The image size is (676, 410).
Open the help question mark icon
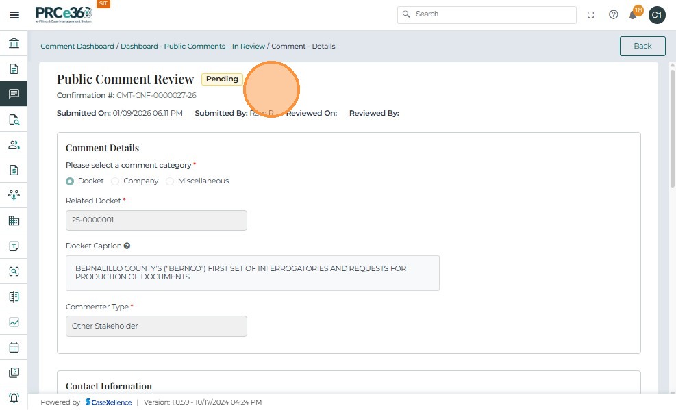tap(614, 15)
